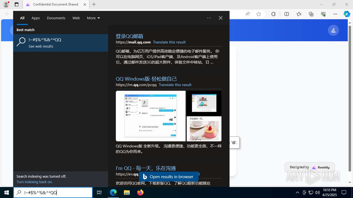Open the notification center icon
This screenshot has width=353, height=198.
[x=344, y=193]
